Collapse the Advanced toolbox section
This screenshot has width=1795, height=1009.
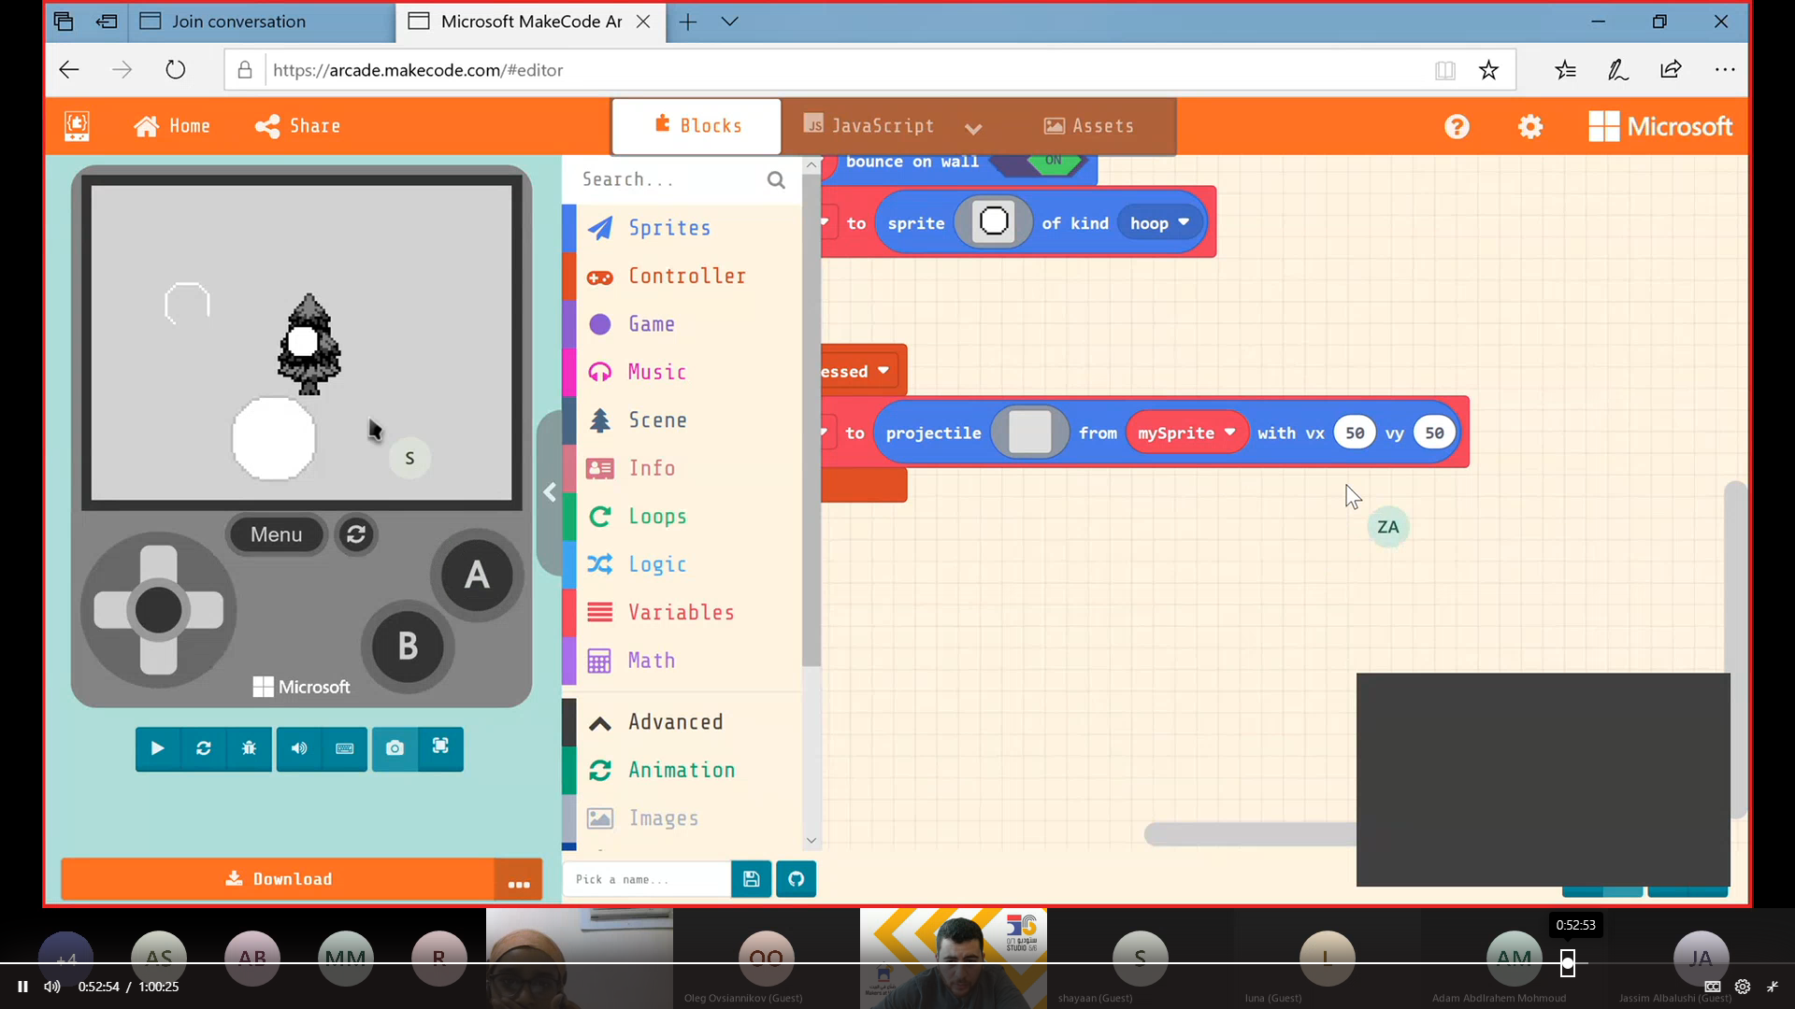(682, 722)
